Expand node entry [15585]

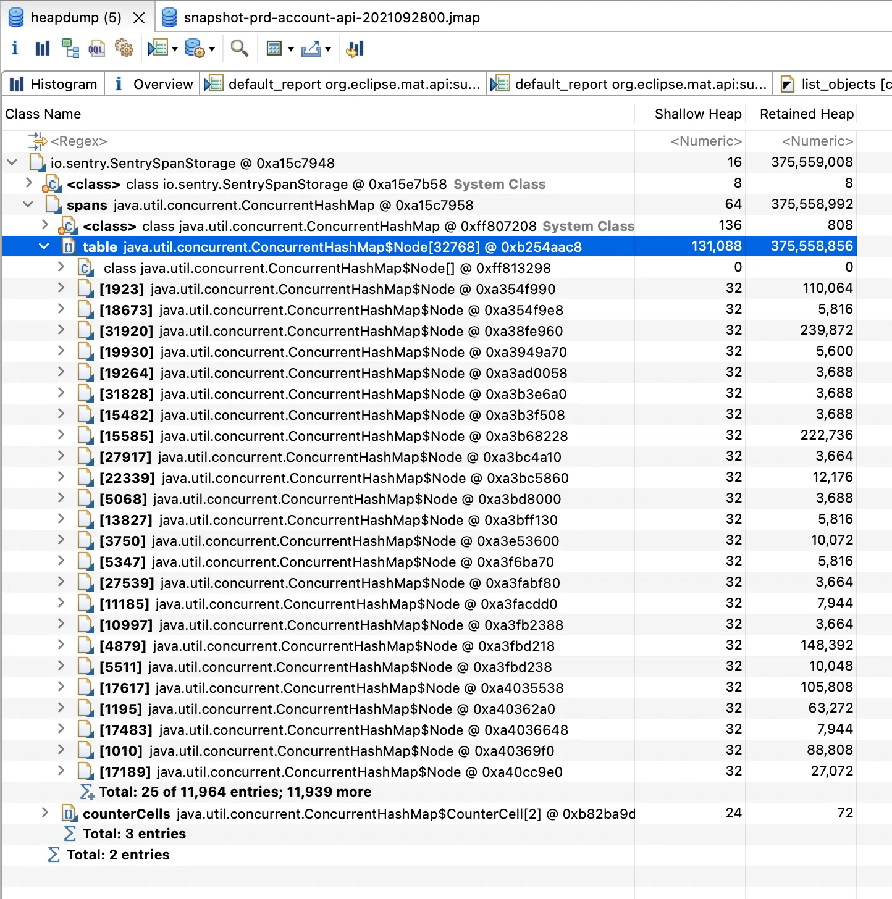click(x=61, y=435)
